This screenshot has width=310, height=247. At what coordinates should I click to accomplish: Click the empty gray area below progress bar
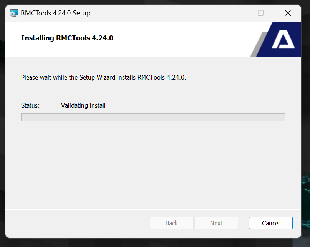[153, 164]
